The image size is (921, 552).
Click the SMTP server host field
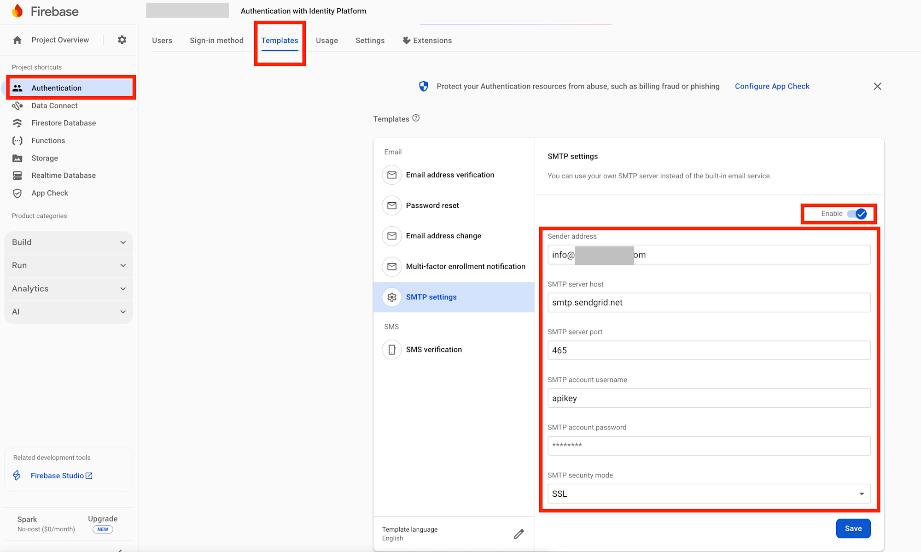709,303
